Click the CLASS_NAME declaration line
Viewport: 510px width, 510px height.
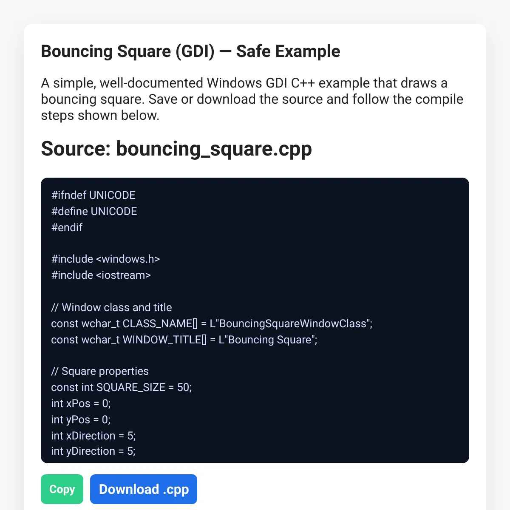[x=212, y=323]
